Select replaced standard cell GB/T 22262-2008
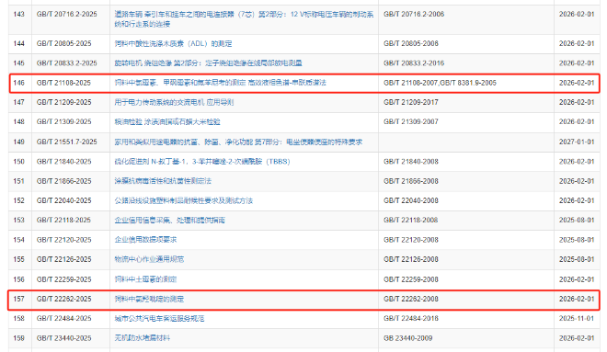607x352 pixels. (x=411, y=299)
